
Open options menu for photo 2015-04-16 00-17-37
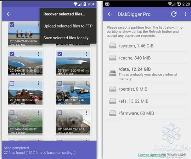(86, 83)
